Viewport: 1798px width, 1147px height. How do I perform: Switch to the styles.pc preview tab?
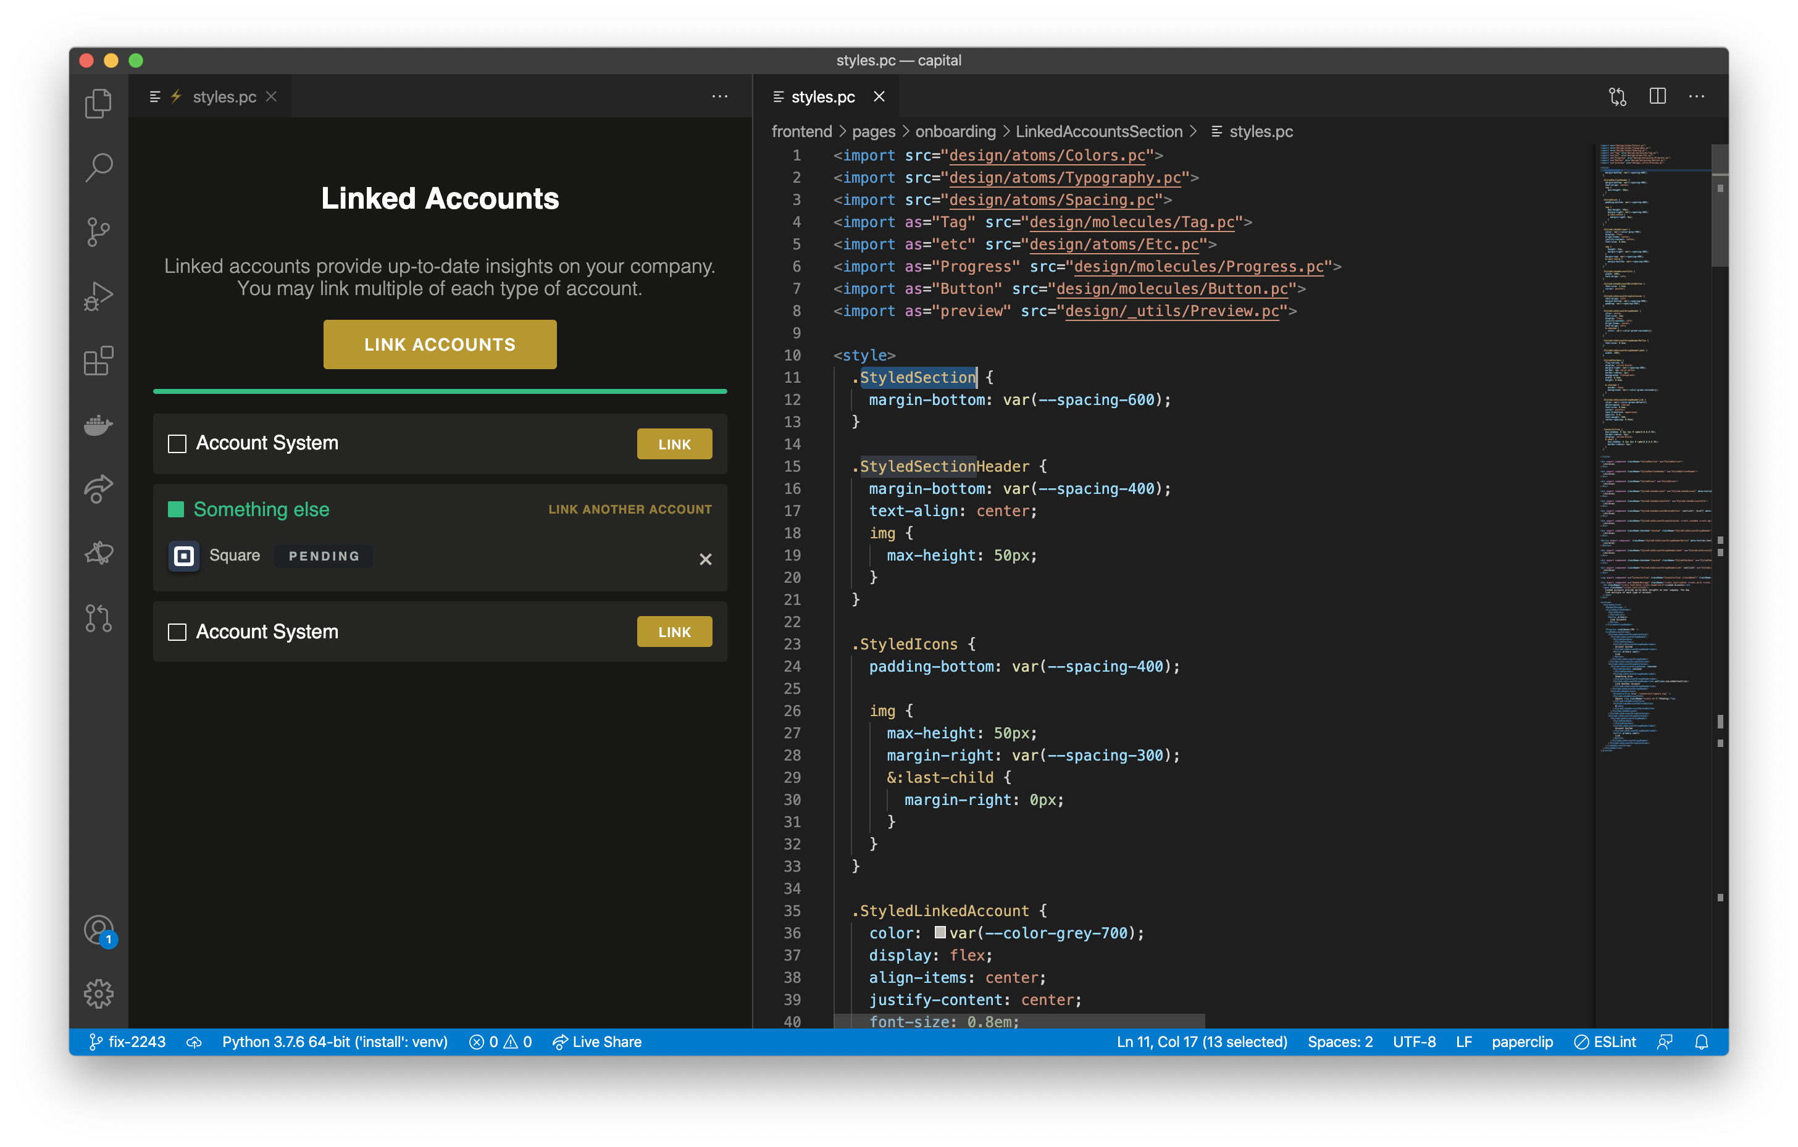click(x=224, y=97)
